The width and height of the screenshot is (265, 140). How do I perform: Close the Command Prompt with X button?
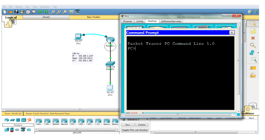pos(232,32)
